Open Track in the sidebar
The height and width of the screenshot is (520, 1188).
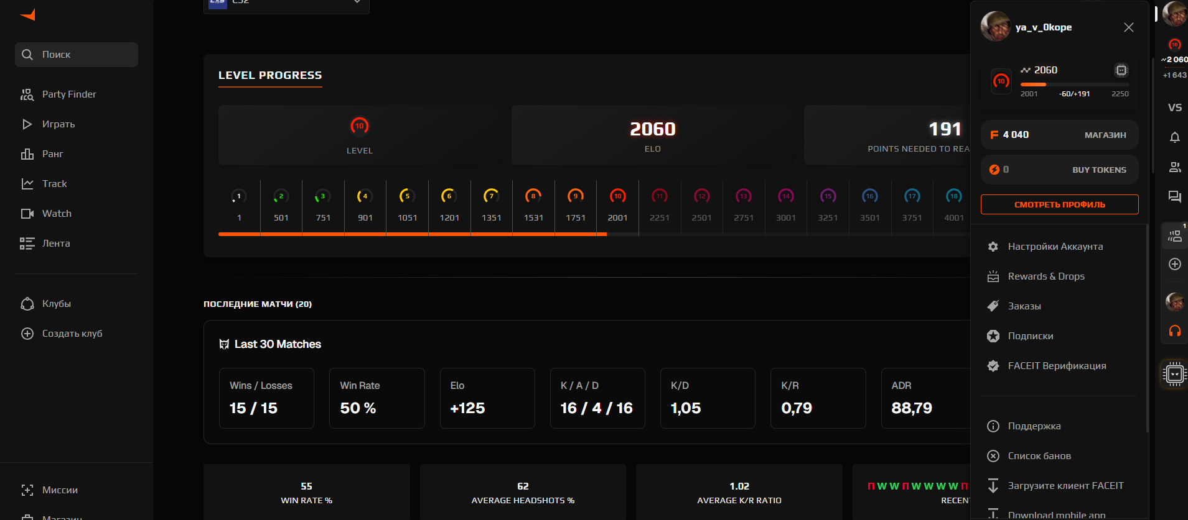pyautogui.click(x=76, y=184)
